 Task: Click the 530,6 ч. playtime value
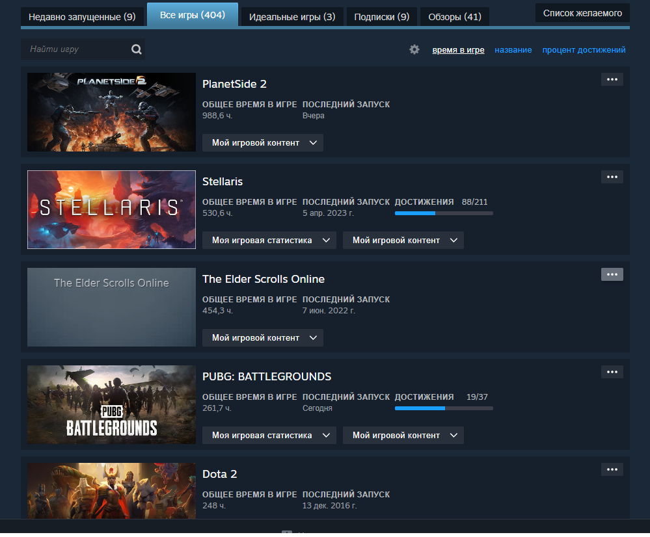tap(217, 213)
